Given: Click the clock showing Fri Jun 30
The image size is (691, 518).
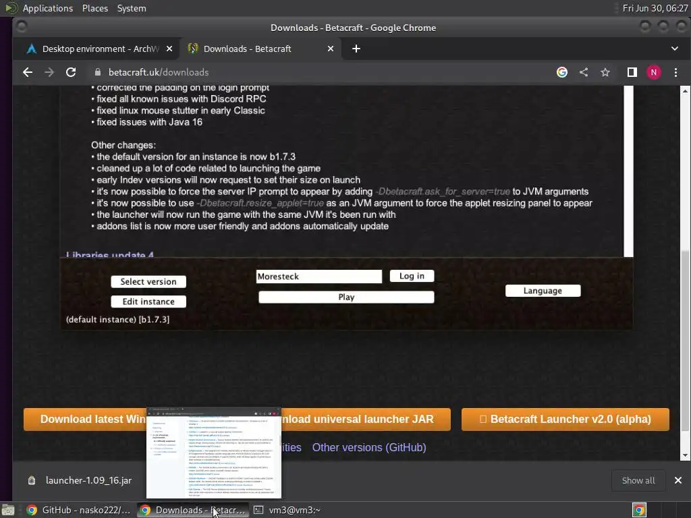Looking at the screenshot, I should click(x=655, y=8).
